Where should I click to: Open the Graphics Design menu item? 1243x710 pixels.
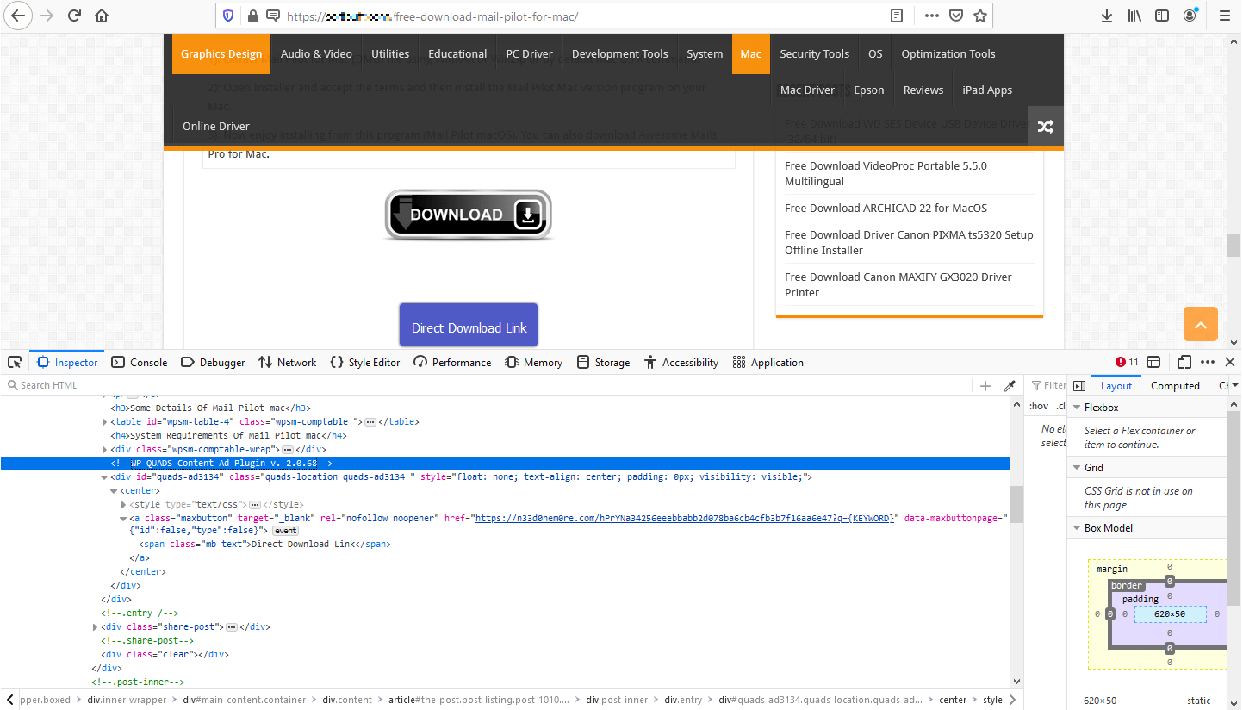point(221,53)
